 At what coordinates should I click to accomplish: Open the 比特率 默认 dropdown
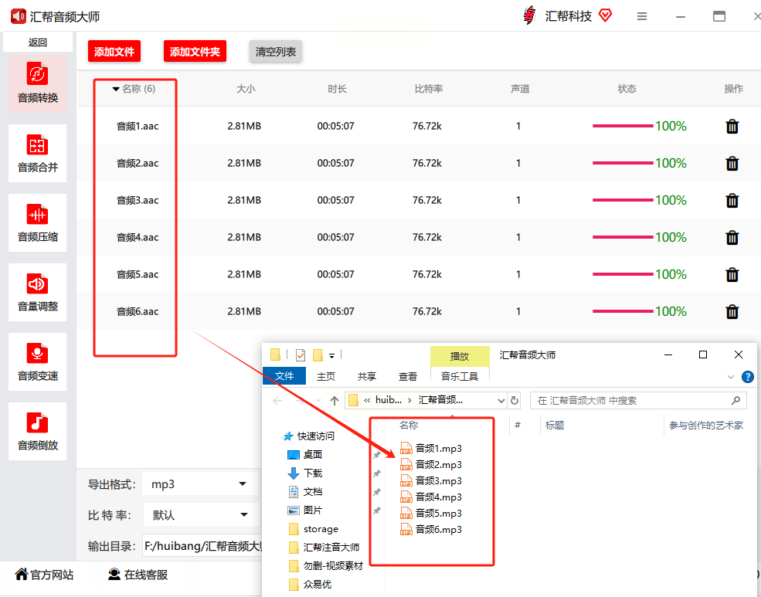[200, 515]
